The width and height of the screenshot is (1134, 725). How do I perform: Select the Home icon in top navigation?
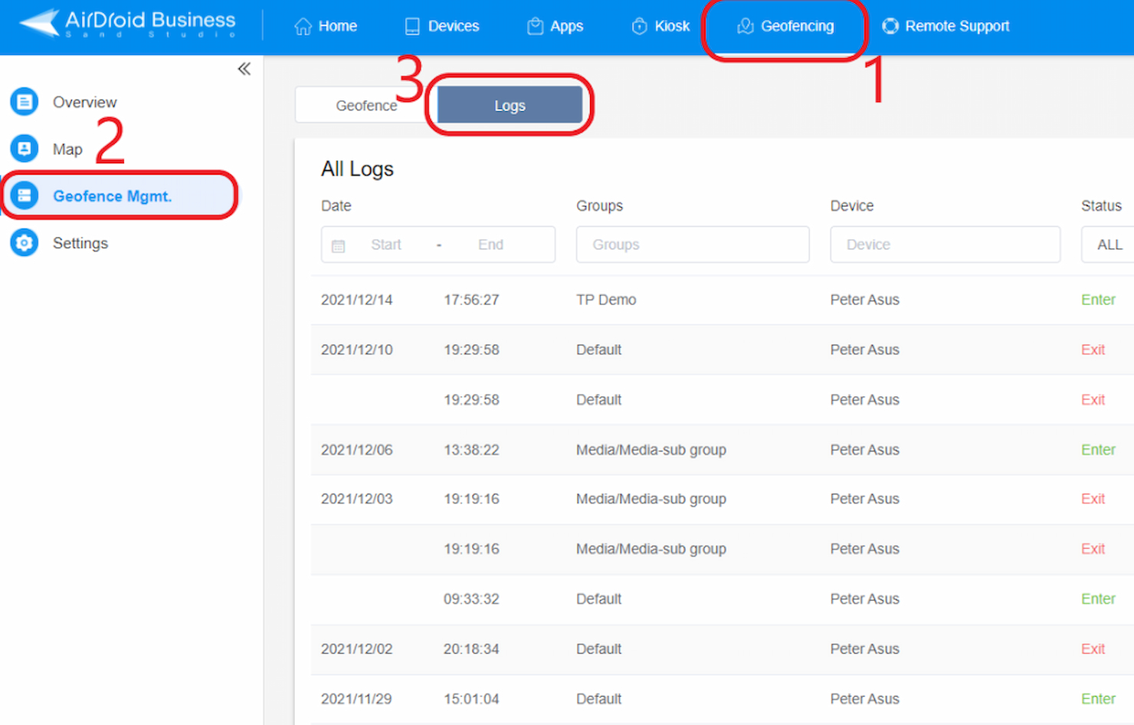click(303, 25)
